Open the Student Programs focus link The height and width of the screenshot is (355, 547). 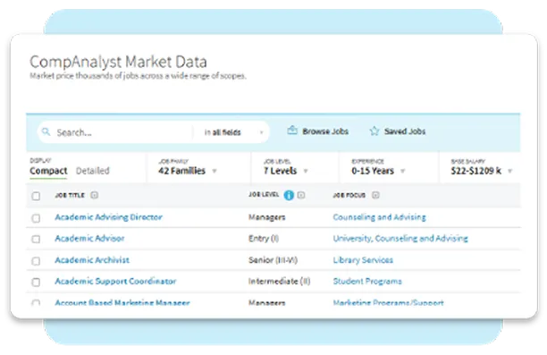tap(367, 282)
